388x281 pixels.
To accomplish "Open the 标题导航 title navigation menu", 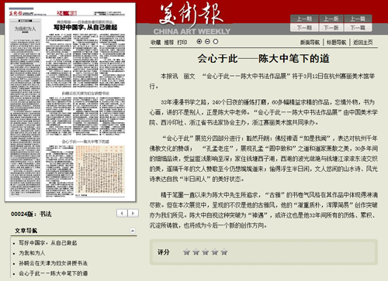I will pyautogui.click(x=336, y=43).
